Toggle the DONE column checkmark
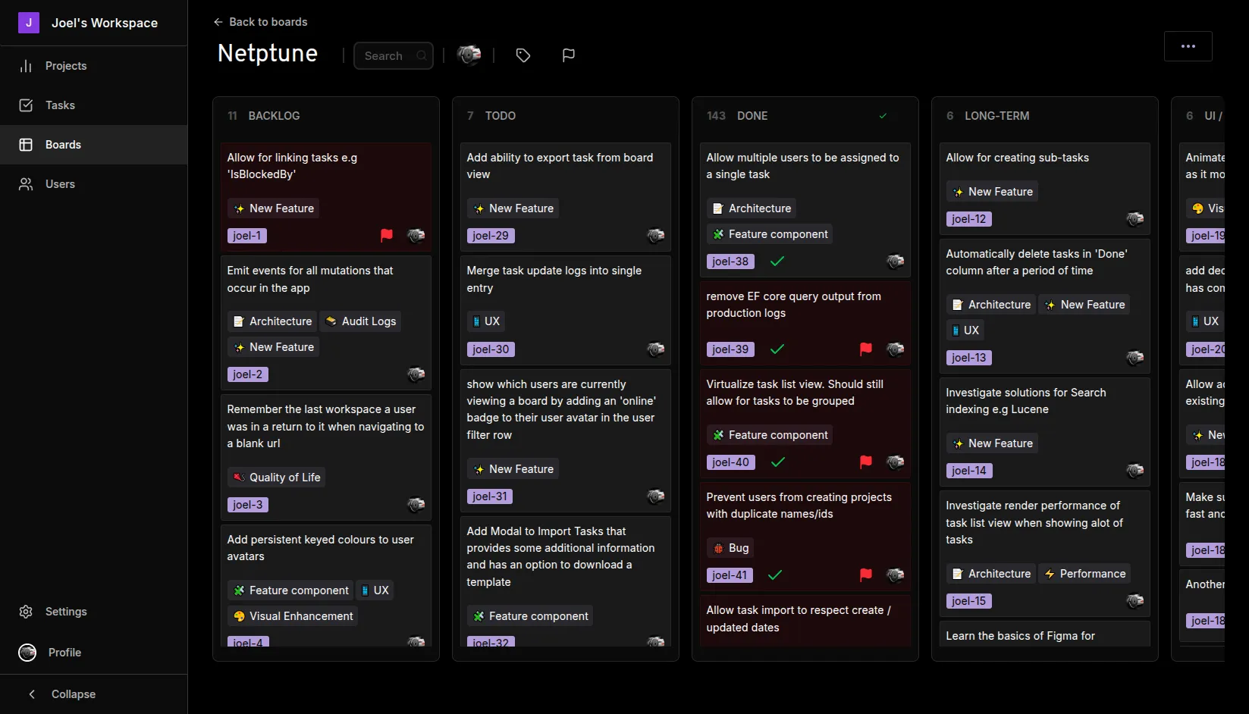Viewport: 1249px width, 714px height. (x=883, y=116)
